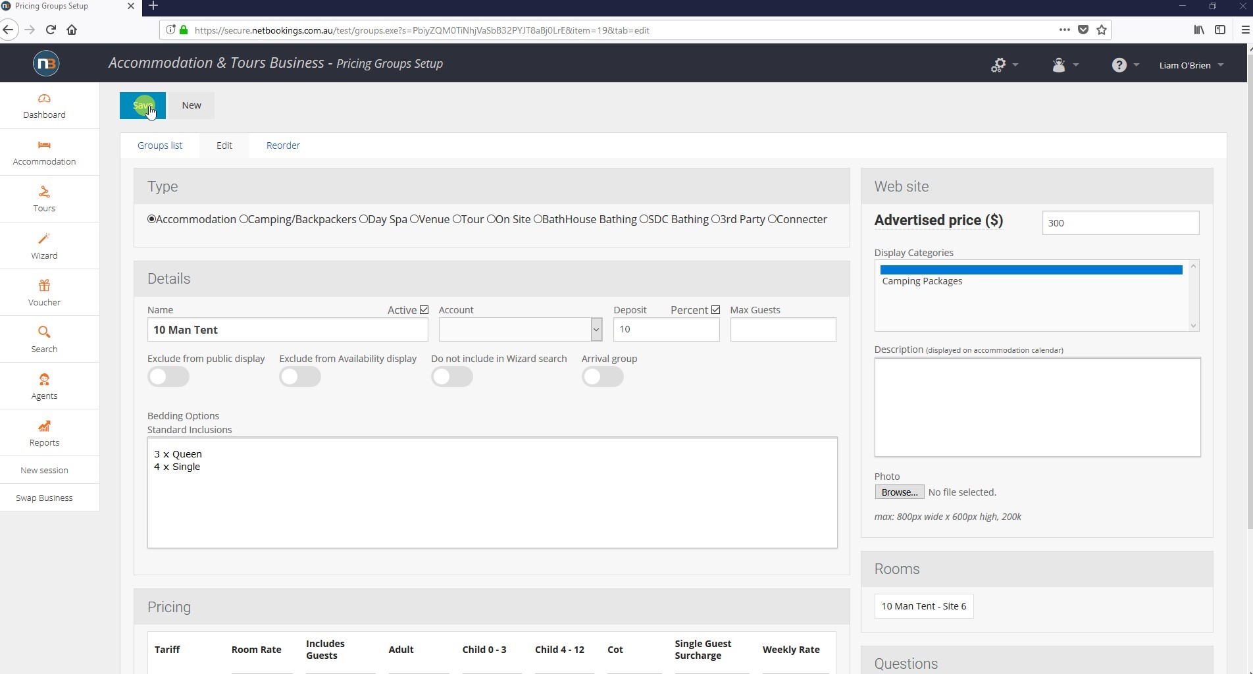Open page actions ellipsis menu
This screenshot has height=674, width=1253.
click(1064, 30)
